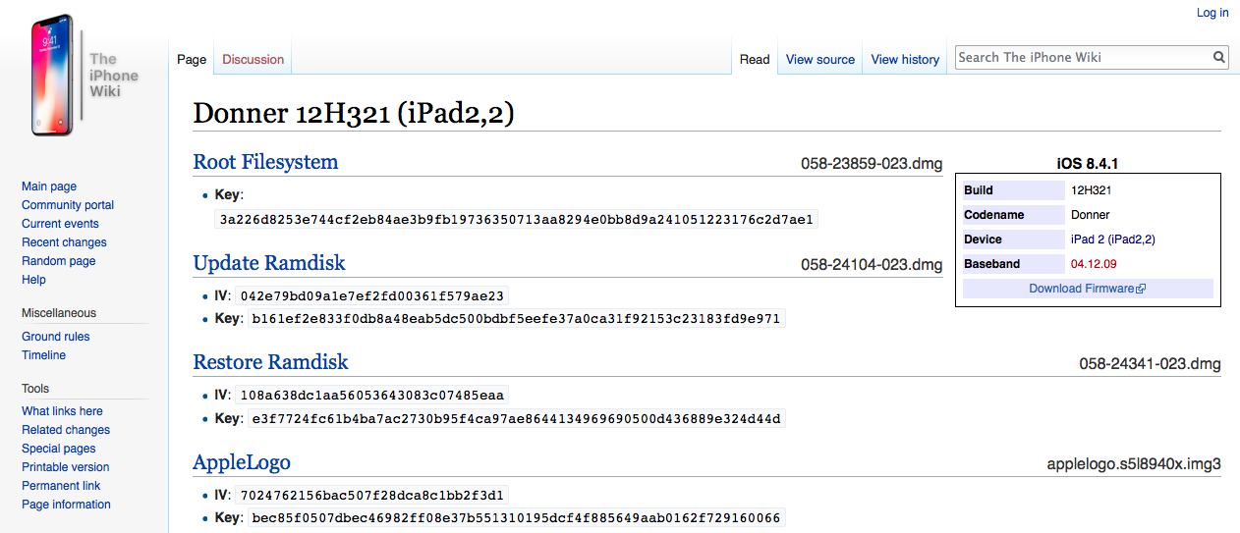The width and height of the screenshot is (1240, 533).
Task: Click the AppleLogo section link
Action: (242, 462)
